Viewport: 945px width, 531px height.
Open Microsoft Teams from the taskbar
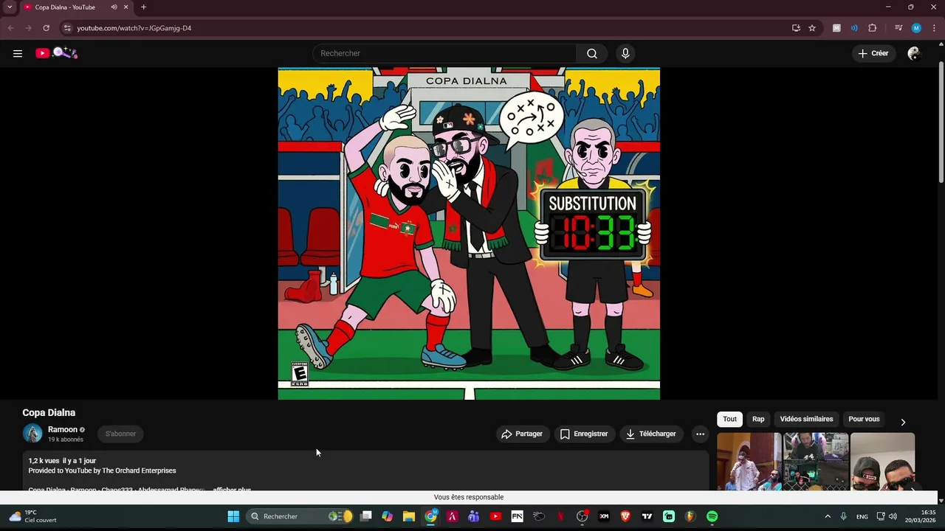click(x=474, y=516)
